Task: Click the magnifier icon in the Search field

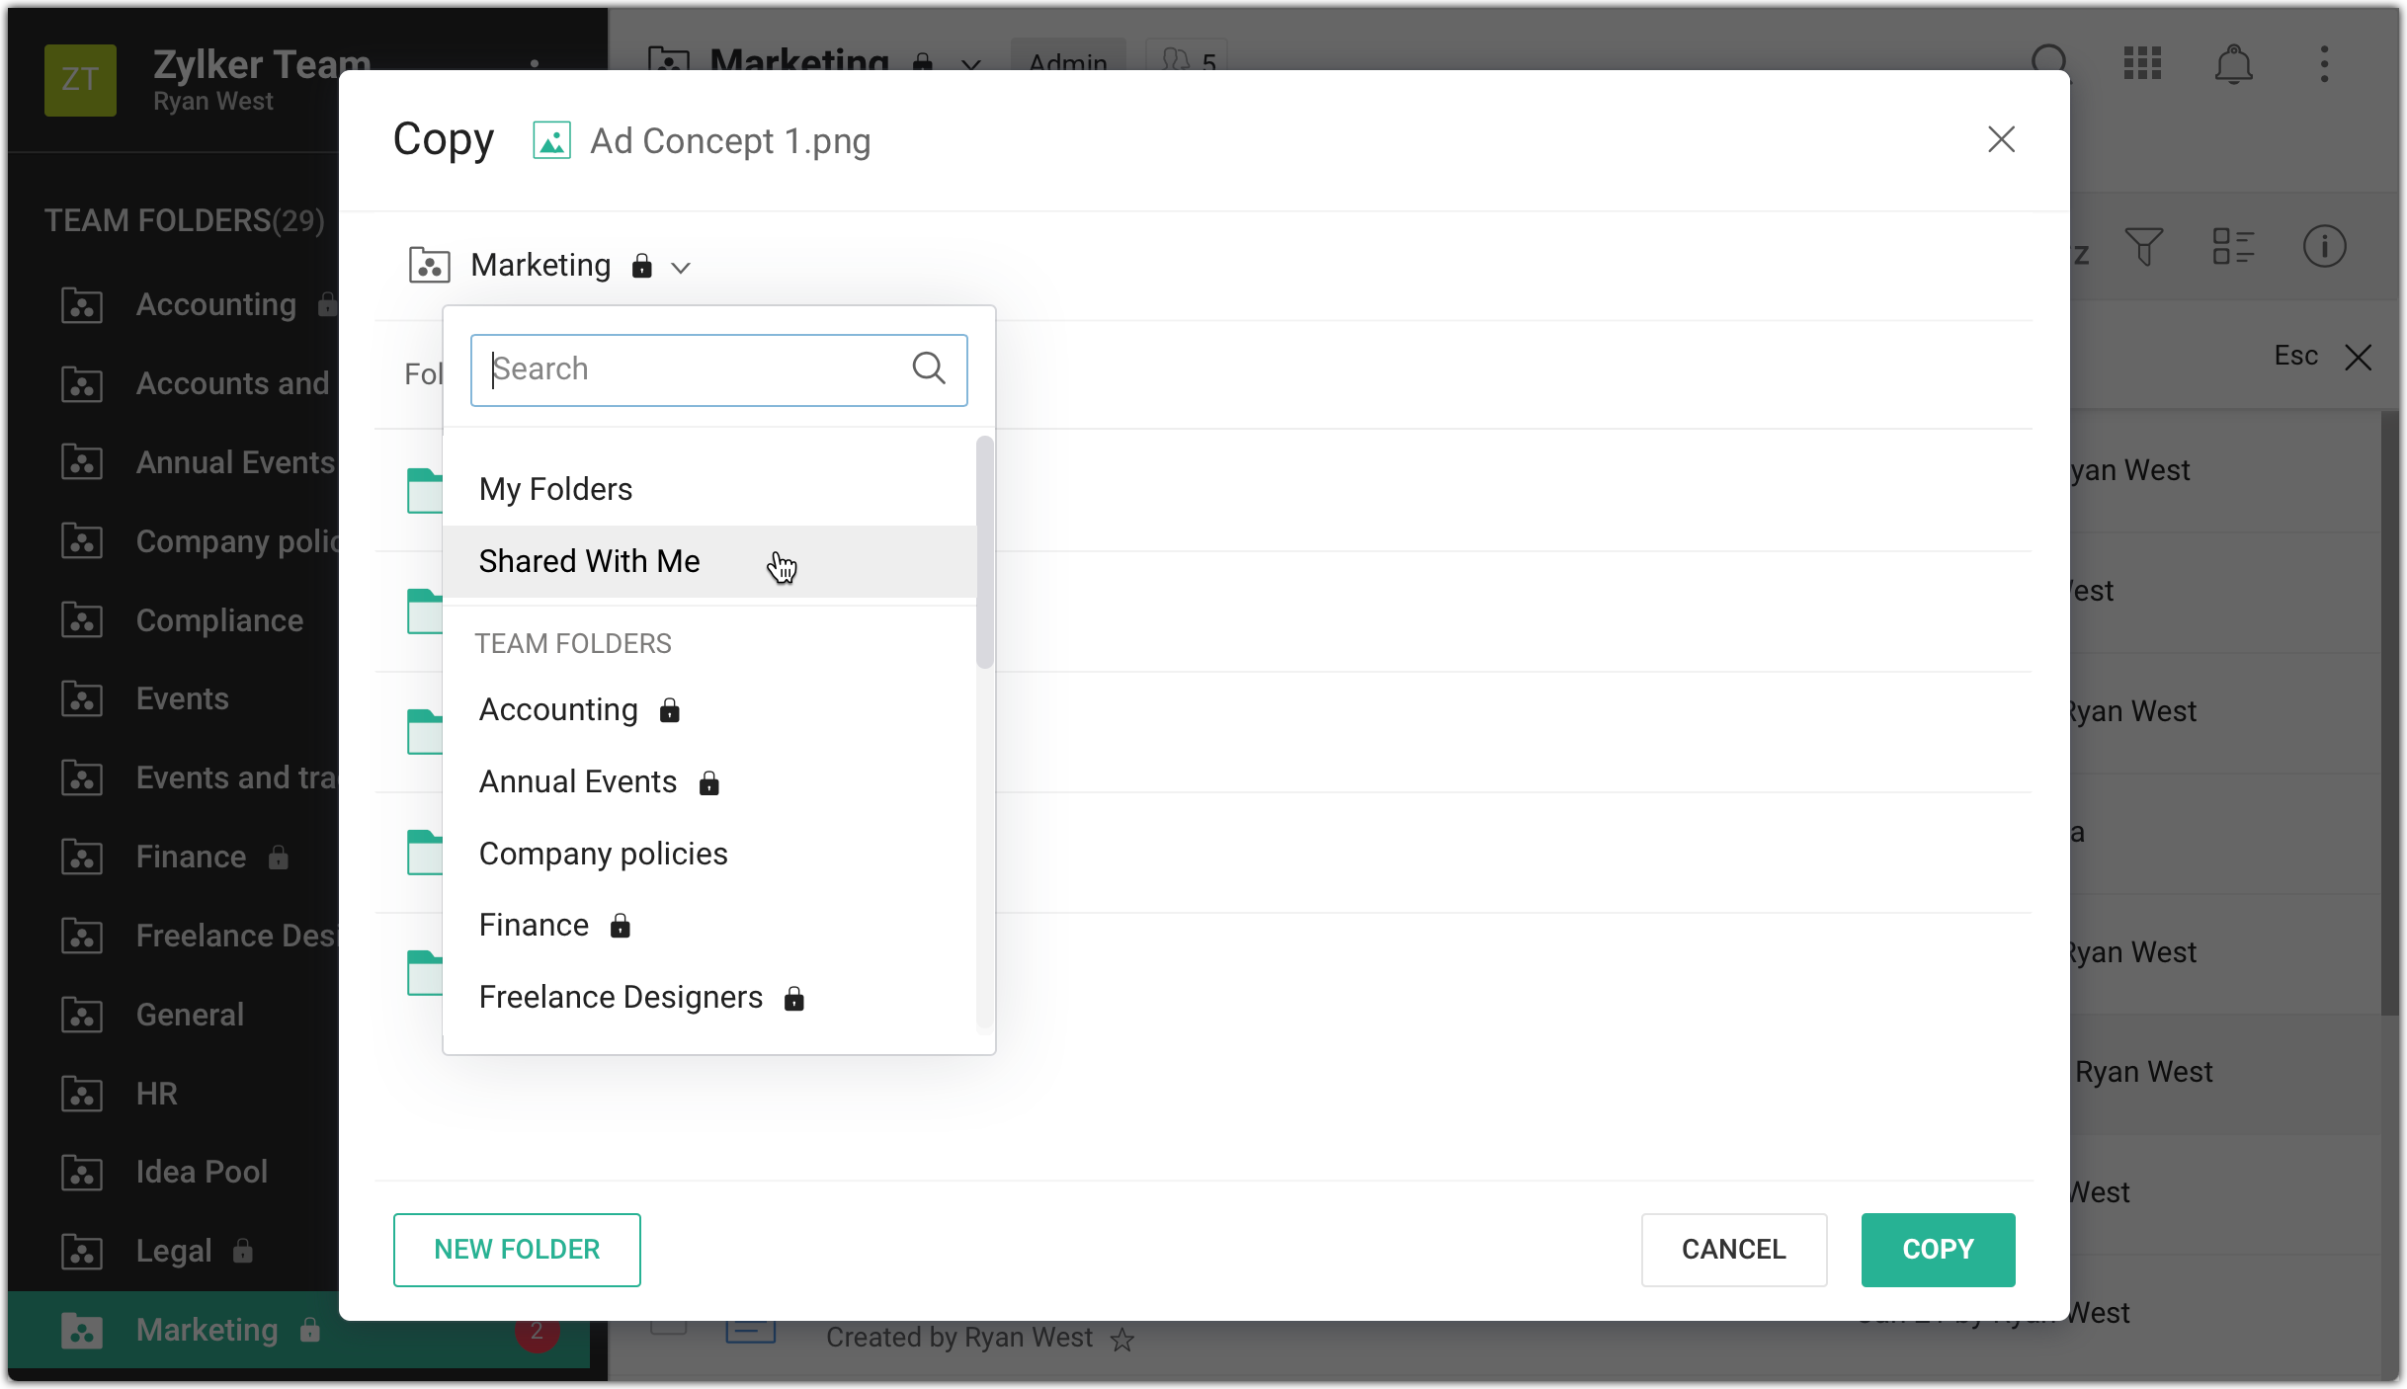Action: pyautogui.click(x=928, y=368)
